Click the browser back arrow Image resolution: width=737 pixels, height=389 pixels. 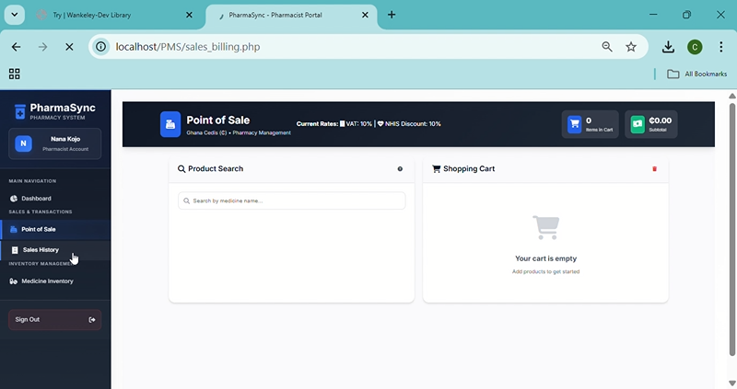click(16, 47)
